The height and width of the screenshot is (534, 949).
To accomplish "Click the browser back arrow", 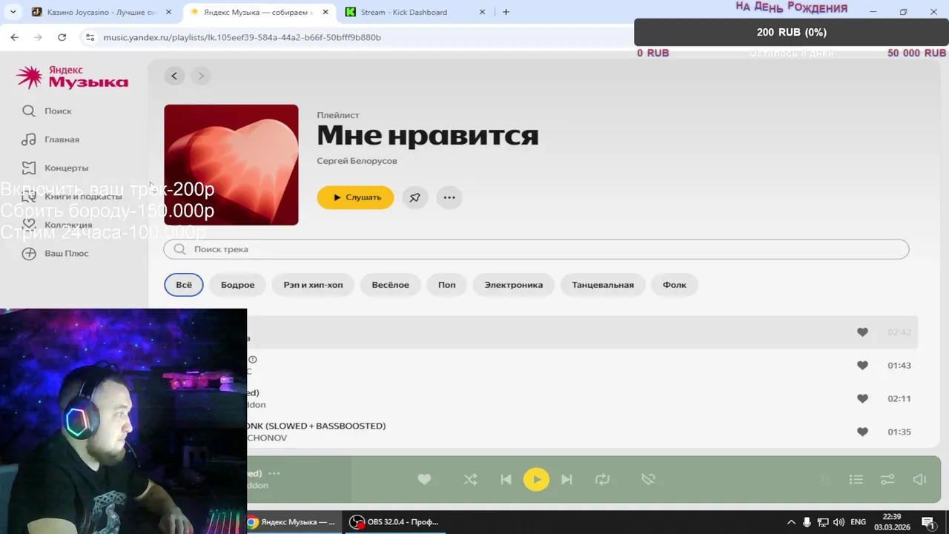I will pos(14,37).
